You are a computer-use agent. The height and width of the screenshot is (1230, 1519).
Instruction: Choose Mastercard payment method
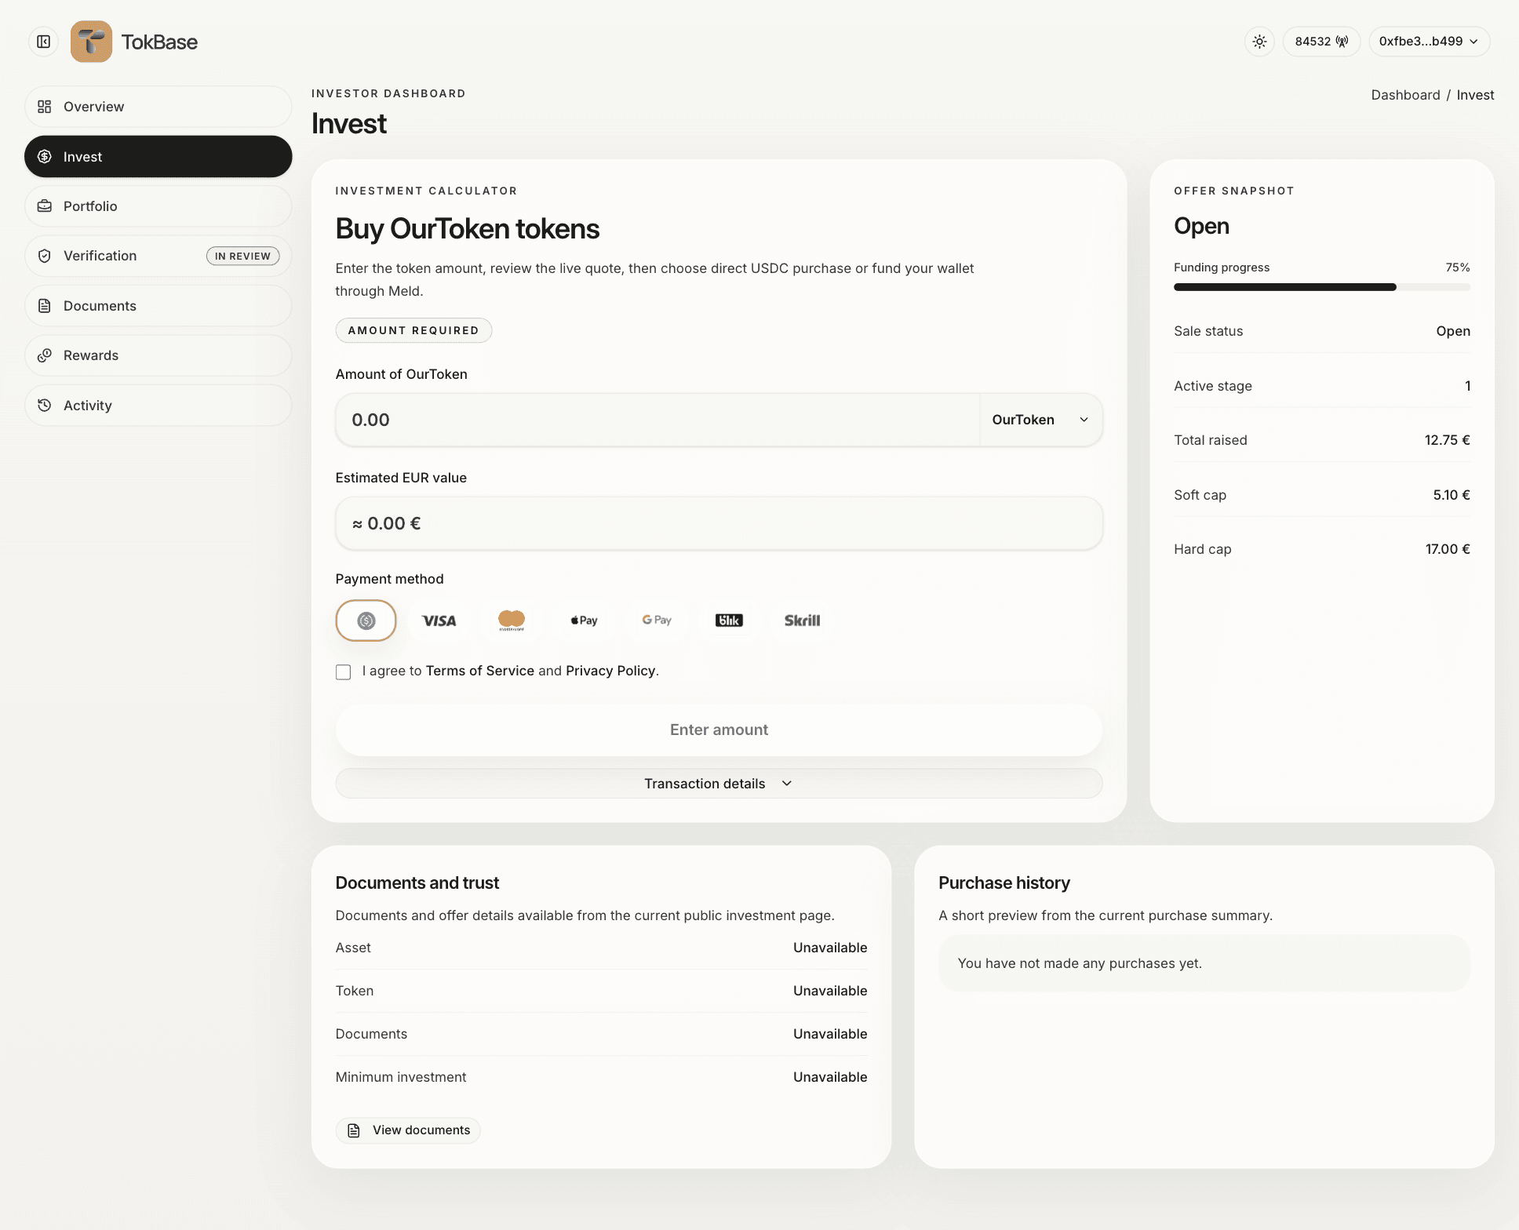[512, 620]
